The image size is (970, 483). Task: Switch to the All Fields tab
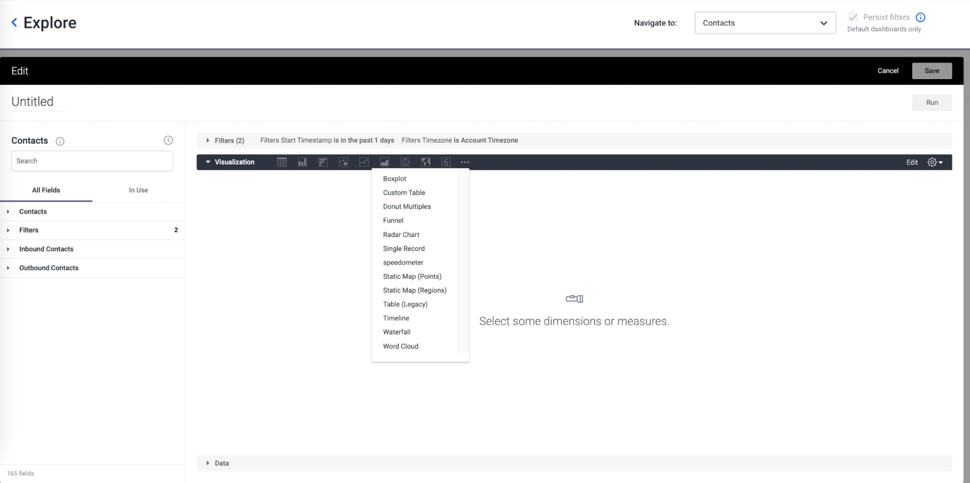coord(46,190)
